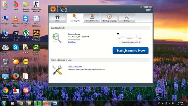Click the DLL fixer taskbar button

[46, 103]
